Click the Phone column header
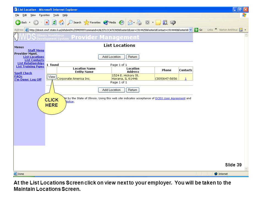264x198 pixels. 167,70
